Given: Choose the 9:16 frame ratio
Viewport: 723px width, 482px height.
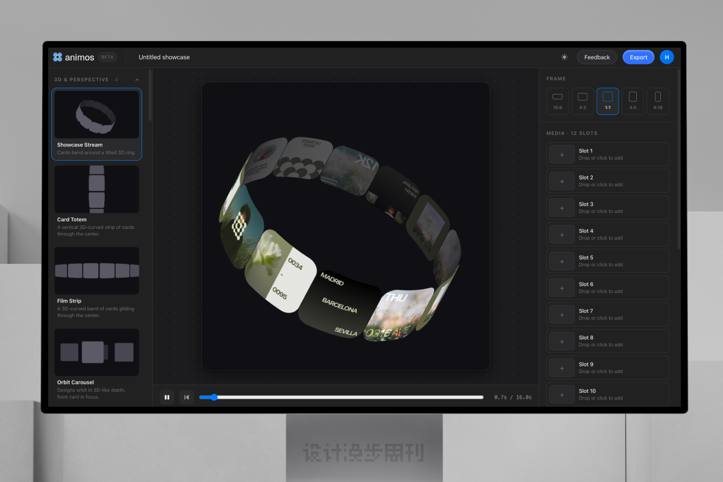Looking at the screenshot, I should (658, 101).
